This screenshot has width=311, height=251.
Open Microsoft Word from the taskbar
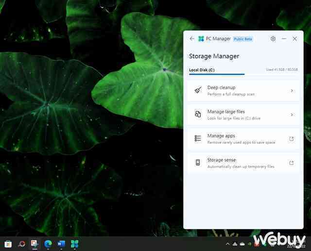tap(61, 244)
